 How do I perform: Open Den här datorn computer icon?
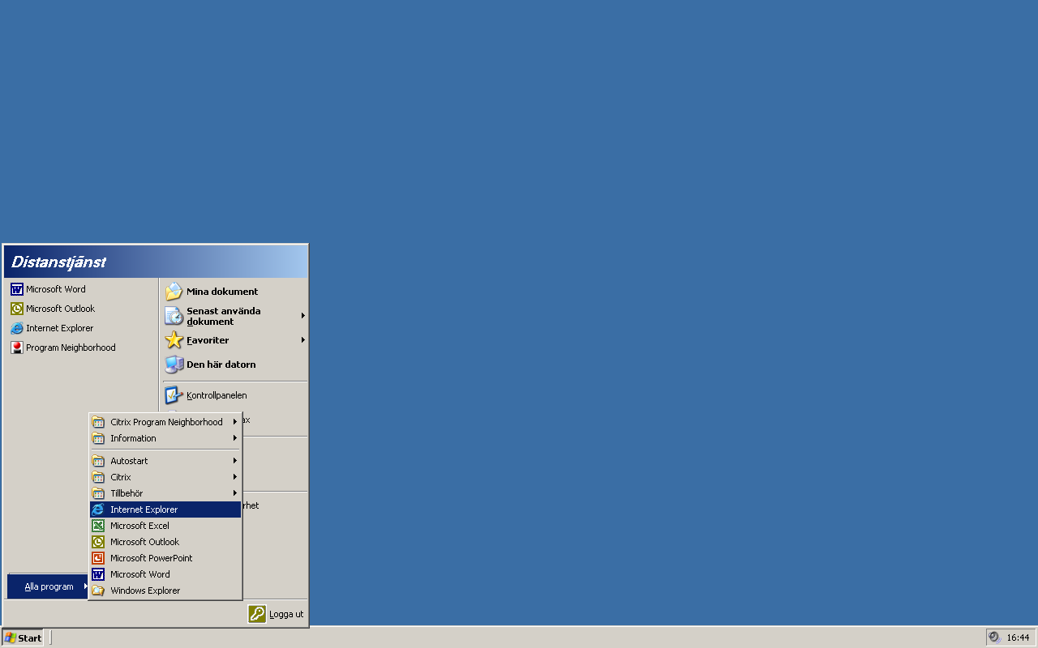pos(174,364)
